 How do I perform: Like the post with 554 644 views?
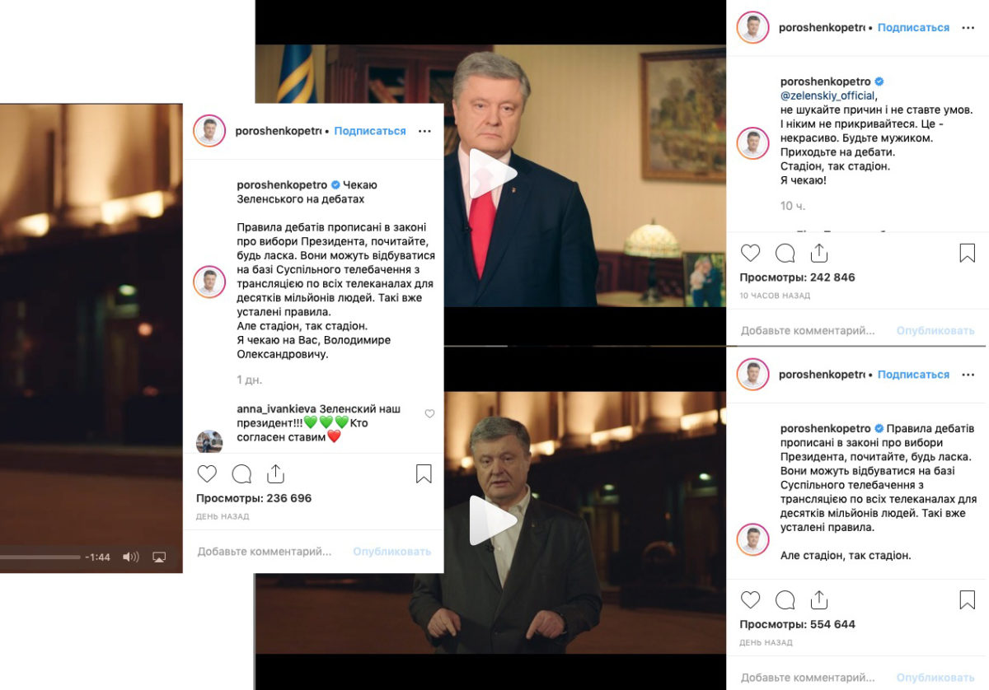[x=750, y=599]
